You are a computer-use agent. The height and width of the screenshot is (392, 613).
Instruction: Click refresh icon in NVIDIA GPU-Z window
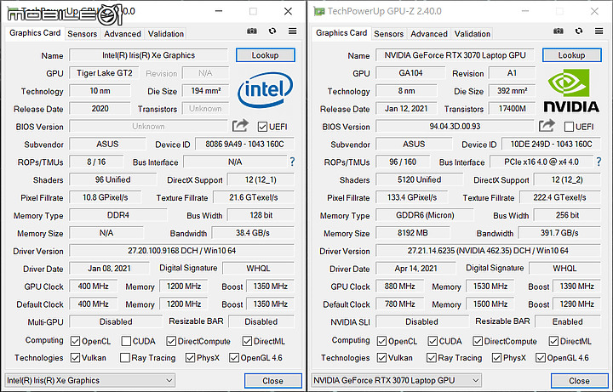click(x=579, y=31)
